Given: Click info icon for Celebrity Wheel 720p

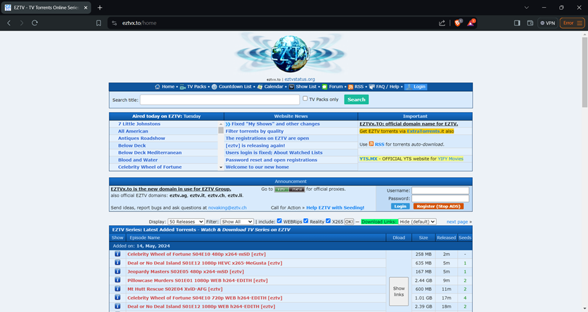Looking at the screenshot, I should [118, 298].
